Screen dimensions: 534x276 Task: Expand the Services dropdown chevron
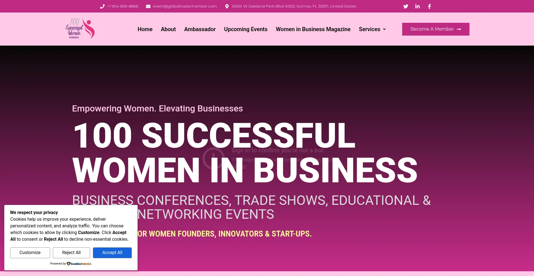click(384, 29)
